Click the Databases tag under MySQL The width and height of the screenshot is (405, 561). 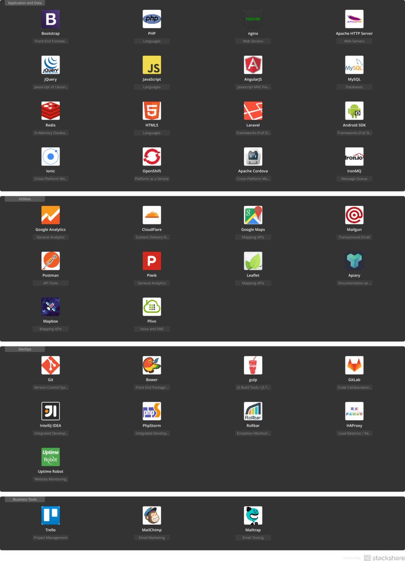click(x=354, y=87)
